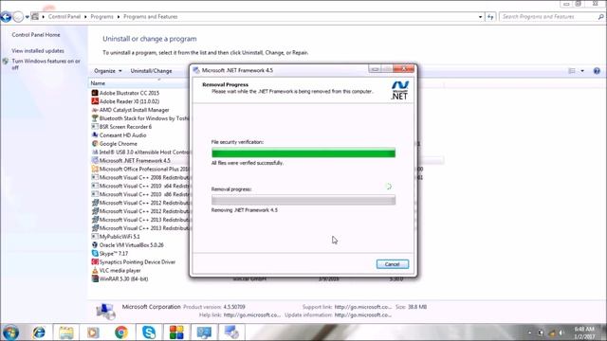Click the help question mark icon
Image resolution: width=607 pixels, height=341 pixels.
(597, 71)
